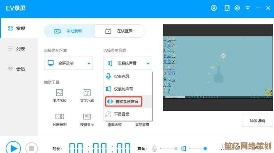
Task: Click the muted icon of 不录音频 option
Action: click(x=108, y=114)
